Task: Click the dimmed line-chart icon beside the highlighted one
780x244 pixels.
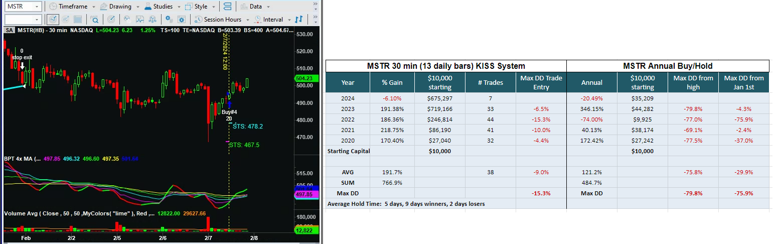Action: (x=65, y=19)
